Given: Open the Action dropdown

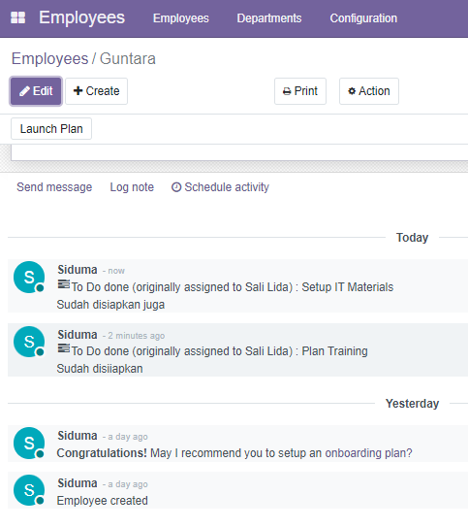Looking at the screenshot, I should (369, 91).
